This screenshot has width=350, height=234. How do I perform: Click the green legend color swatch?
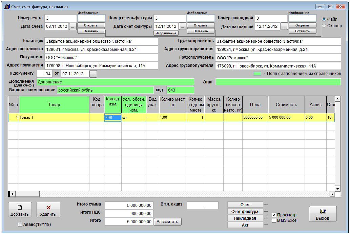(258, 74)
